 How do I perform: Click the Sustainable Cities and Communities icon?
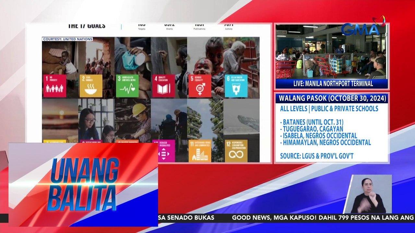(x=200, y=151)
